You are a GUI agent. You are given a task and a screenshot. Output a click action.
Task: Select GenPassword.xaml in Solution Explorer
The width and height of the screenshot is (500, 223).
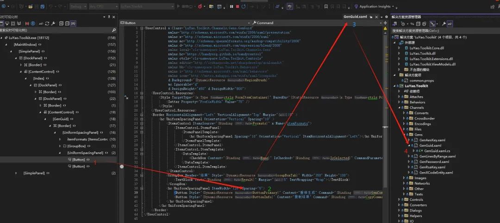click(x=434, y=162)
